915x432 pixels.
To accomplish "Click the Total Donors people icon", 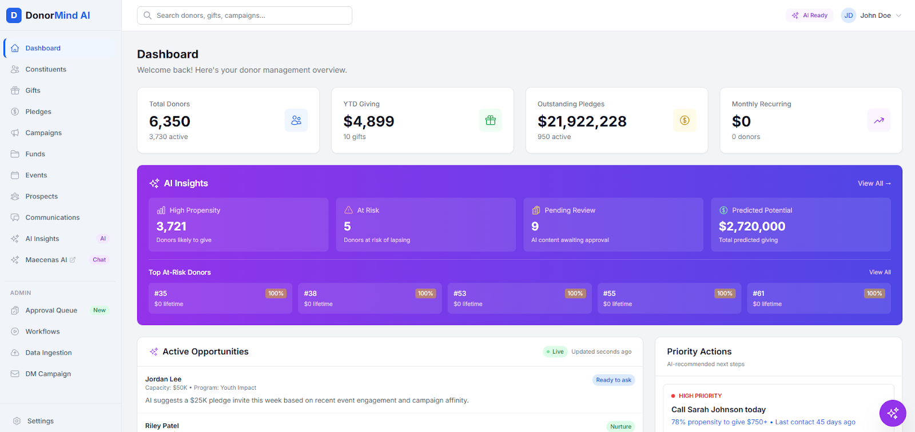I will (296, 120).
